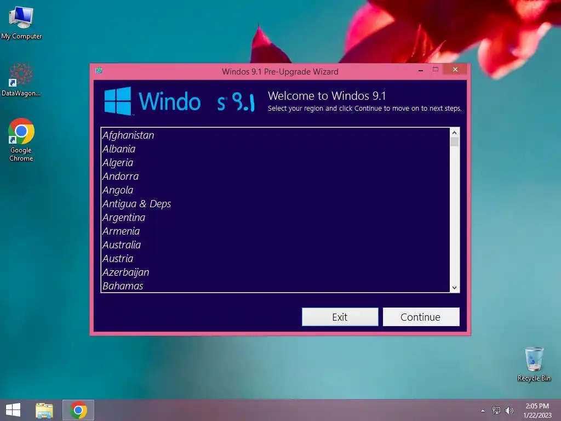Select Afghanistan in the region list

(x=275, y=135)
